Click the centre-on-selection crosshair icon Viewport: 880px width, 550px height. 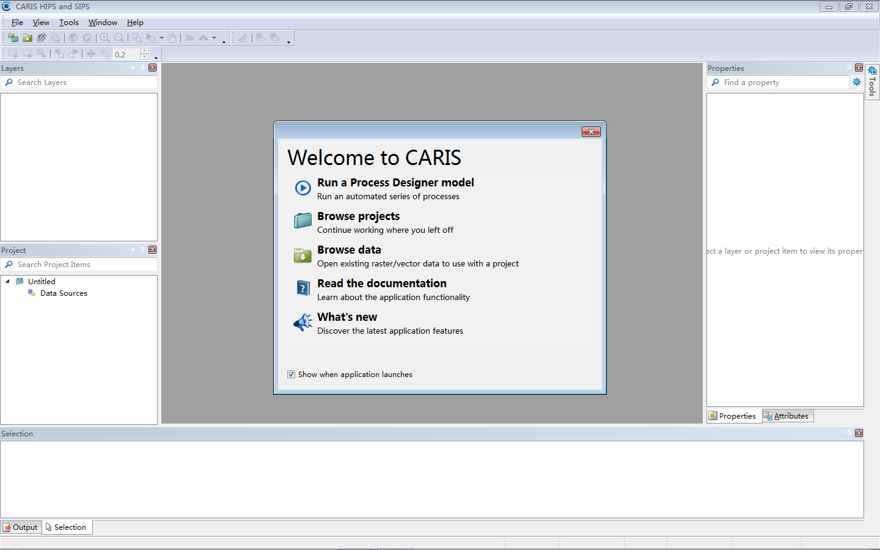[105, 54]
